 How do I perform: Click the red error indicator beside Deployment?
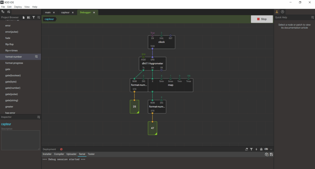click(61, 149)
